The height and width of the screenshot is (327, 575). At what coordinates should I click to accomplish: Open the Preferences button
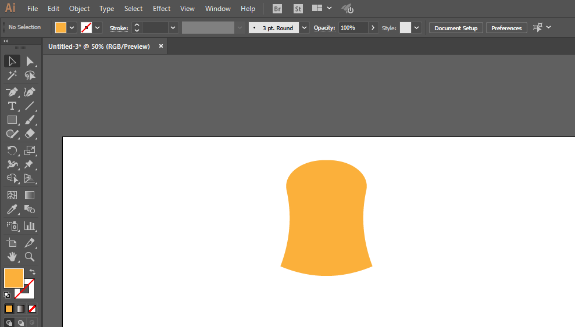coord(506,28)
